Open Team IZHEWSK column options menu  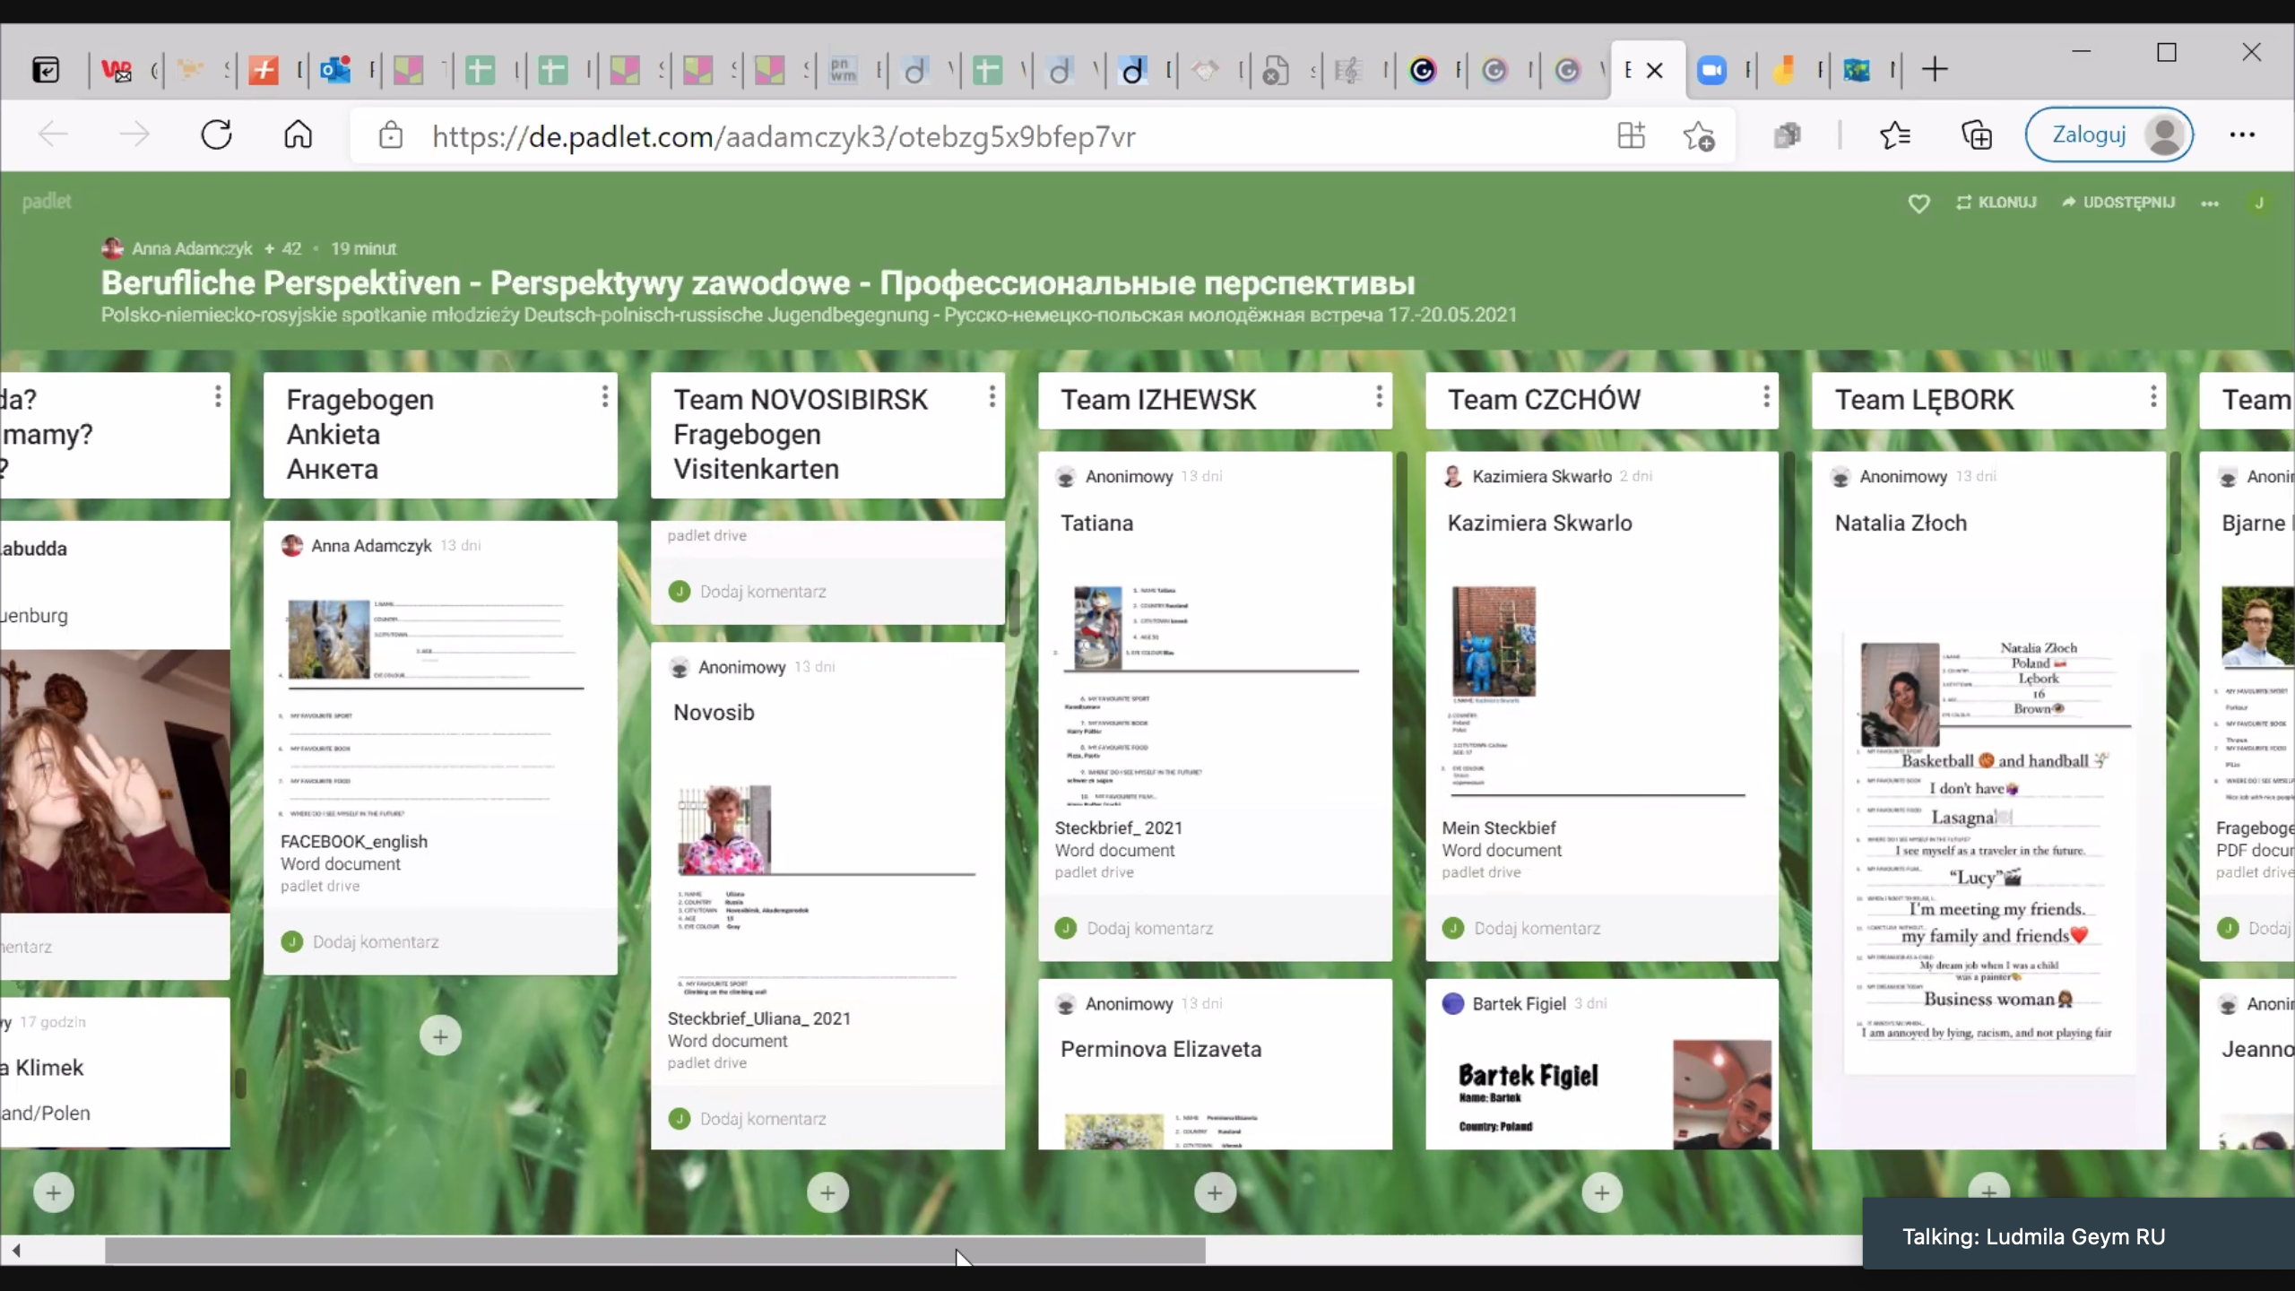coord(1379,396)
